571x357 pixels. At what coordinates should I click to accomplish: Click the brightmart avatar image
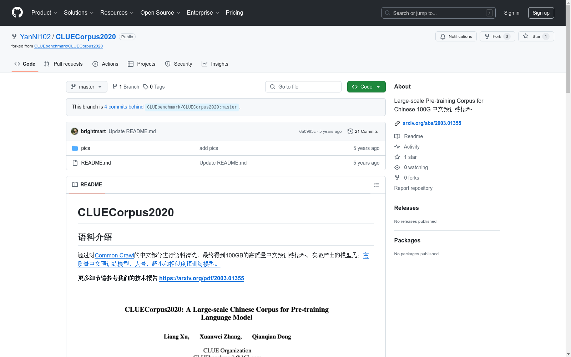(75, 131)
